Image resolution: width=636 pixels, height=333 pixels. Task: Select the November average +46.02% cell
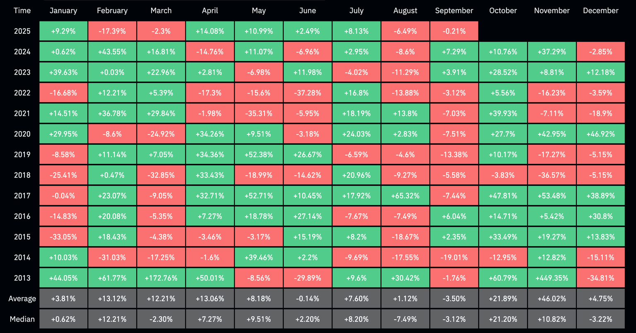pyautogui.click(x=552, y=299)
